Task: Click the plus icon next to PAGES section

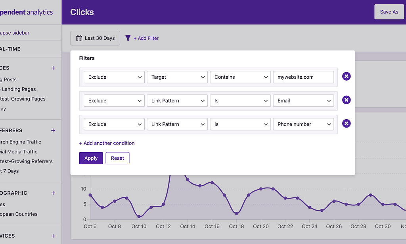Action: point(53,68)
